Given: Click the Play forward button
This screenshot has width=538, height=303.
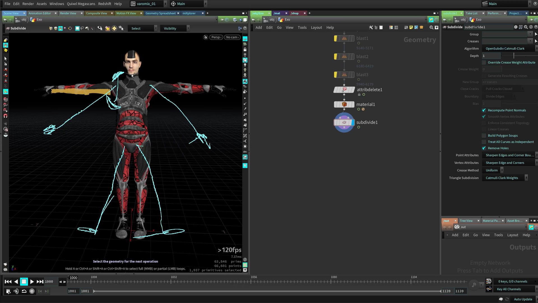Looking at the screenshot, I should 32,281.
